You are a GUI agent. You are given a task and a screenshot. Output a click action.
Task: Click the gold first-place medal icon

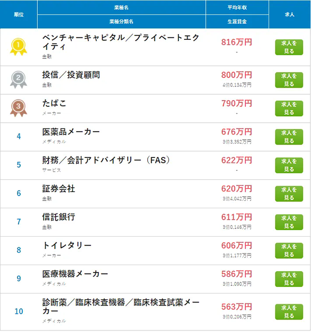(19, 47)
